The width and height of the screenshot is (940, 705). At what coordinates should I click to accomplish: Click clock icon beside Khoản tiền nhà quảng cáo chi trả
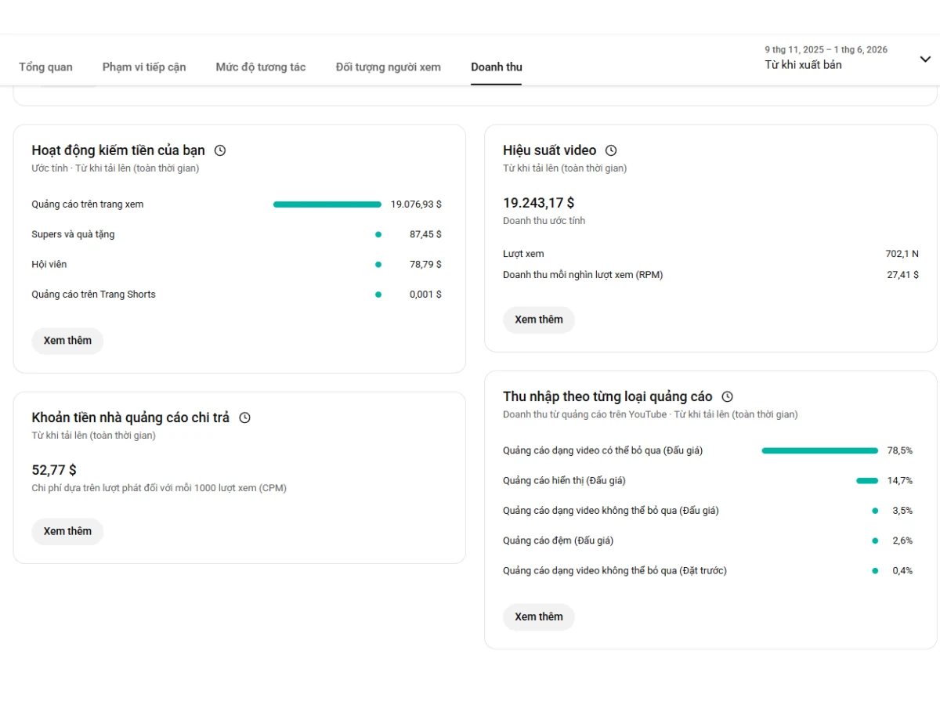244,418
